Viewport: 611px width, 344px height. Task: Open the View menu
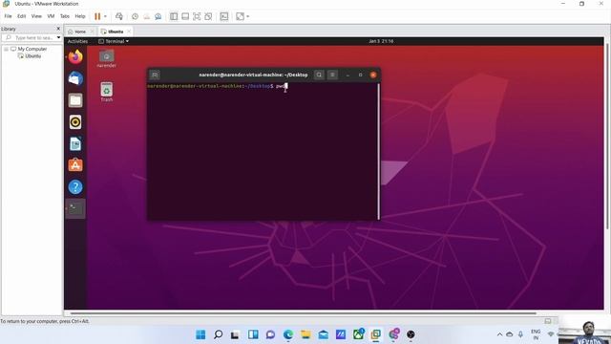[x=36, y=16]
